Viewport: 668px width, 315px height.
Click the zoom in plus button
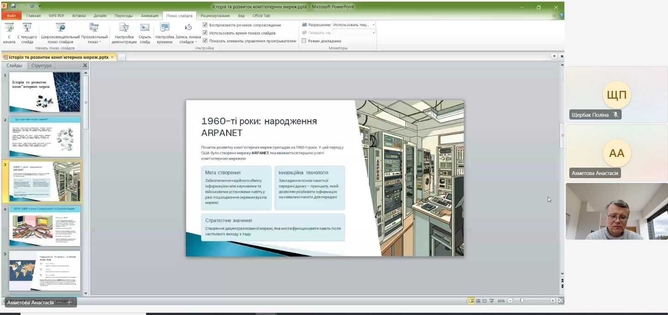tap(553, 301)
